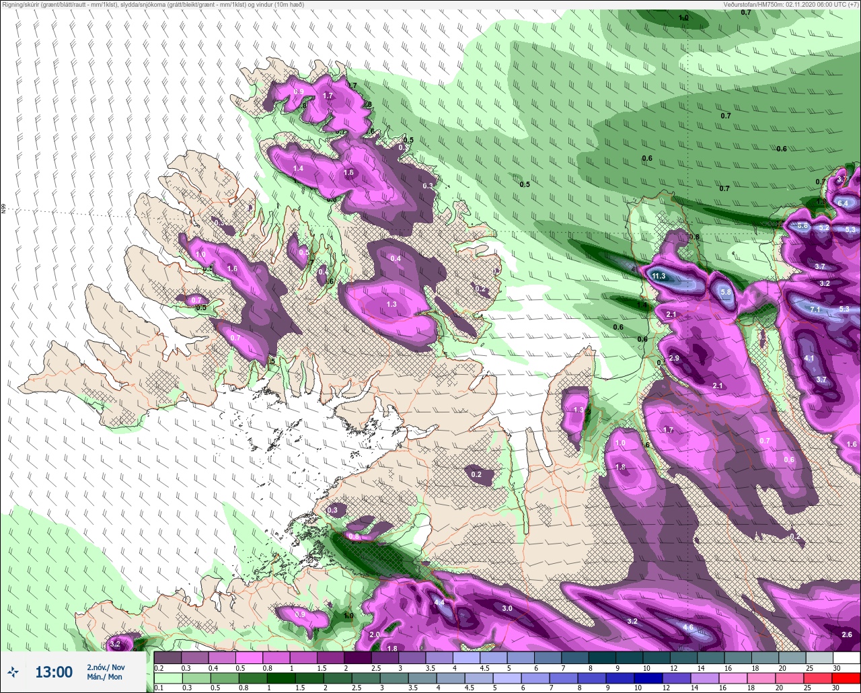Click the 2.6 value near bottom right corner
Image resolution: width=861 pixels, height=693 pixels.
coord(847,634)
